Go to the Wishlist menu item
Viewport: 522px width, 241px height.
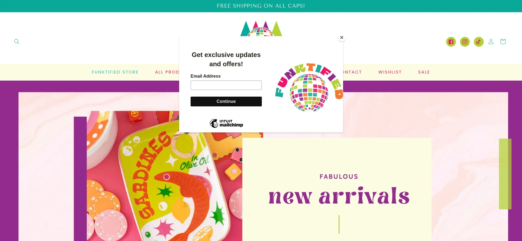point(390,72)
